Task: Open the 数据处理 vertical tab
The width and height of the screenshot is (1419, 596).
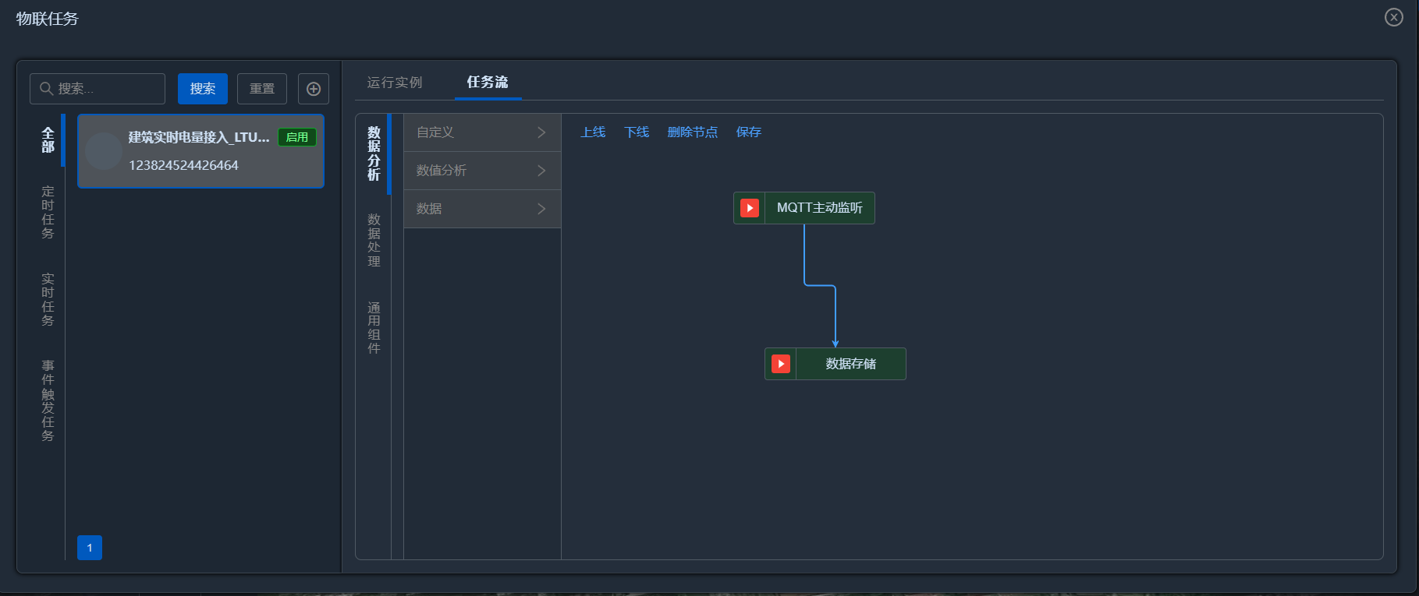Action: tap(374, 240)
